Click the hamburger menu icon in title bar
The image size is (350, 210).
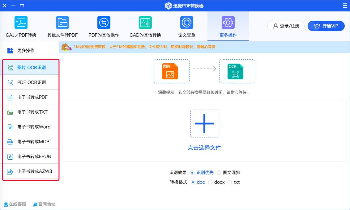pos(345,6)
